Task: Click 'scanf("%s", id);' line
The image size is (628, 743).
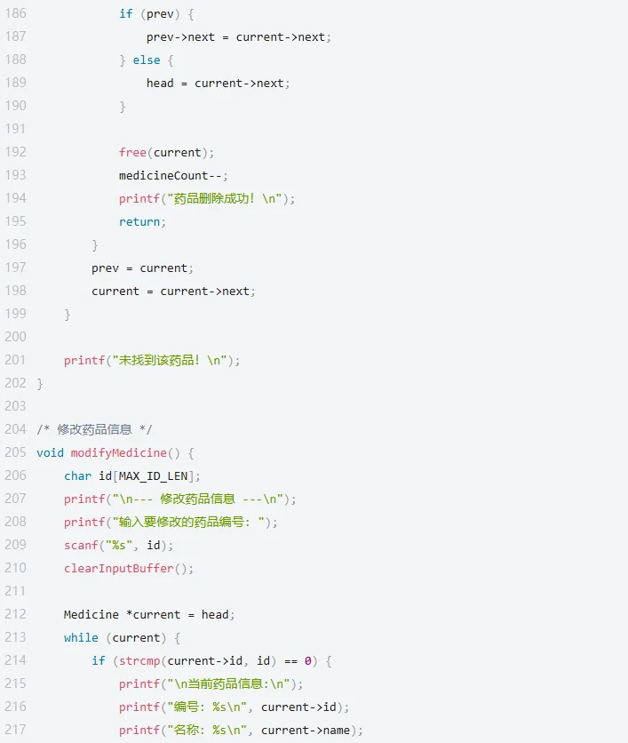Action: 118,546
